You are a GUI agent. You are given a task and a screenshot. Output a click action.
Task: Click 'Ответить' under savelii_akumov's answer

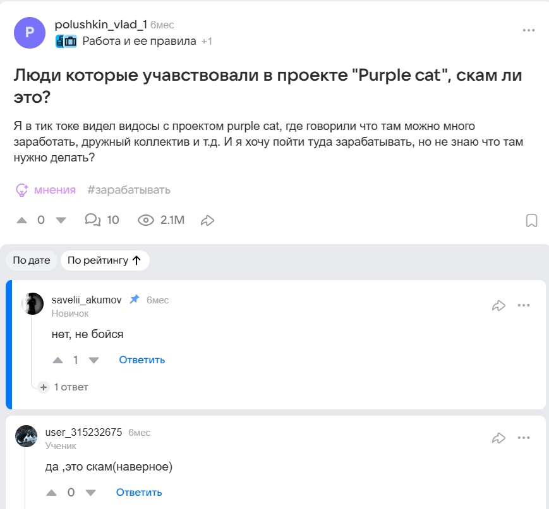click(x=142, y=360)
